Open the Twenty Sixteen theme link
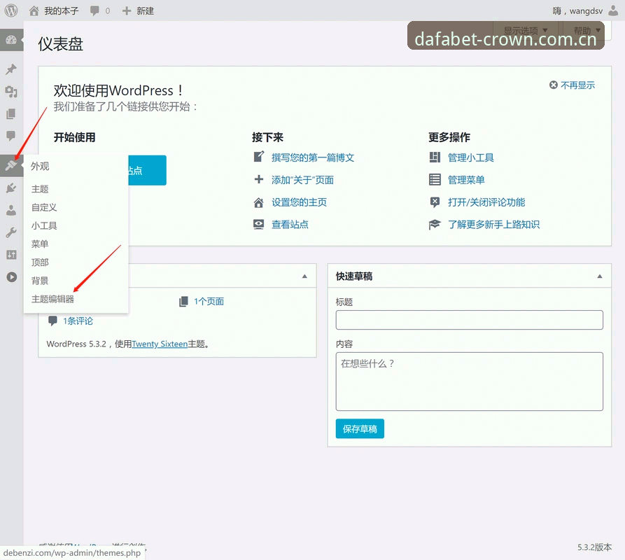This screenshot has width=625, height=560. tap(160, 344)
